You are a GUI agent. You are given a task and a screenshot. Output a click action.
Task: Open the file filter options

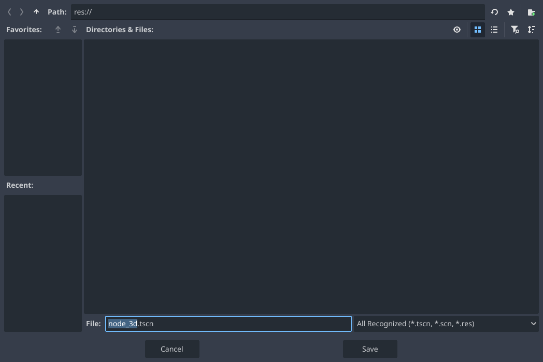click(515, 30)
